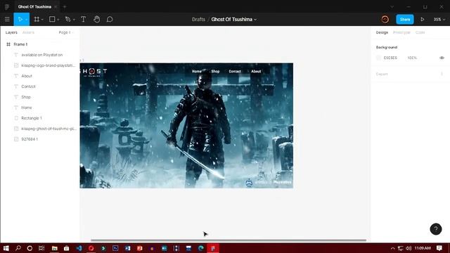
Task: Expand the shape tools dropdown arrow
Action: coord(58,20)
